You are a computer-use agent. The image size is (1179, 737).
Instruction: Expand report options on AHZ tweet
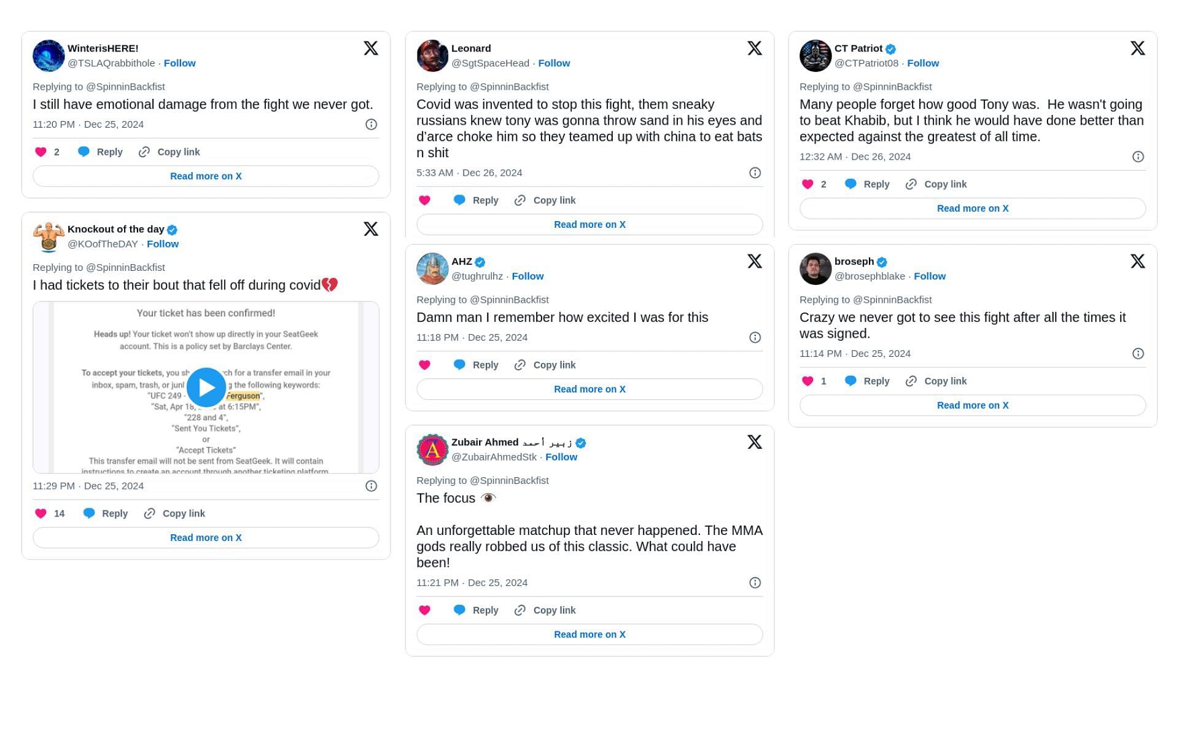[753, 337]
